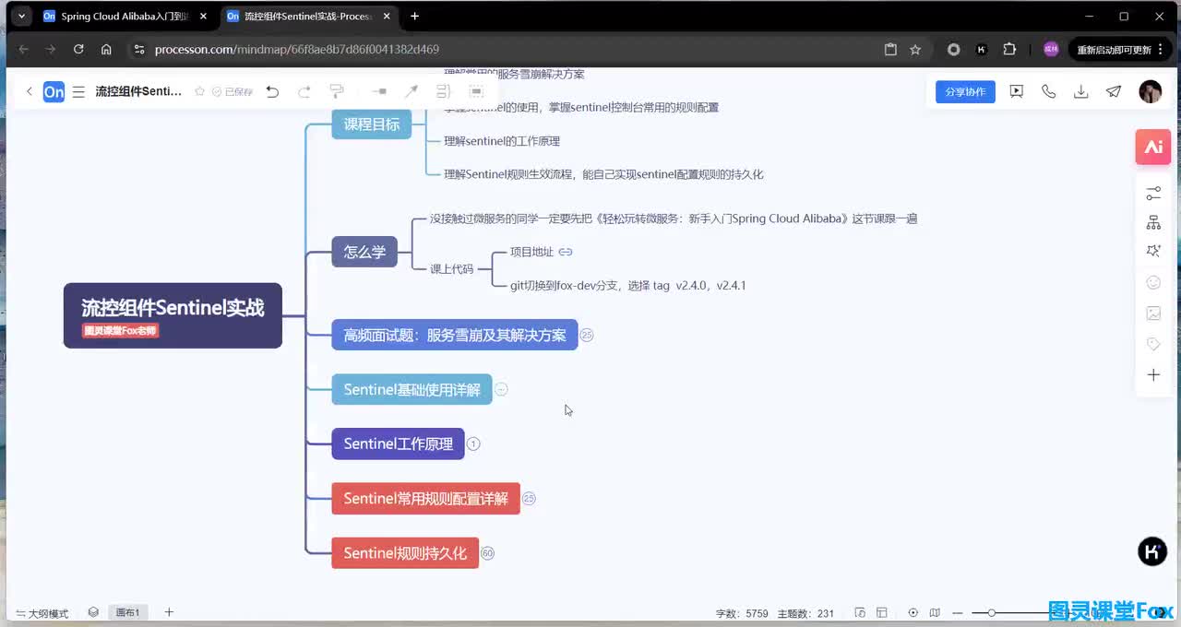Go back using the ProcessOn back arrow

[x=29, y=91]
